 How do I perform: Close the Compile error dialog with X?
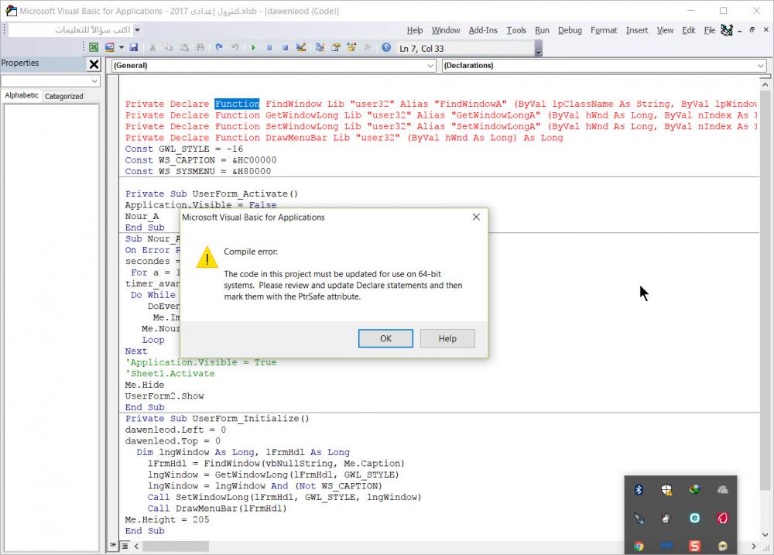(x=476, y=217)
